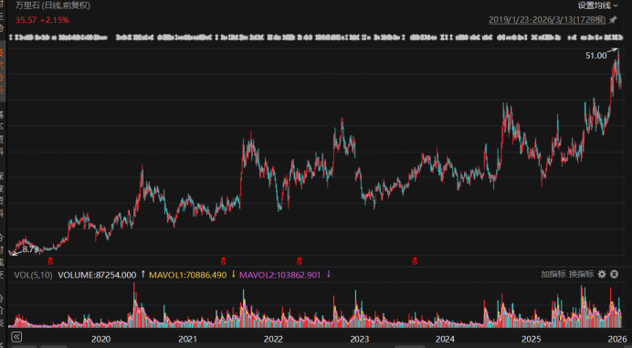Click the 8.73 low price label

[x=30, y=249]
